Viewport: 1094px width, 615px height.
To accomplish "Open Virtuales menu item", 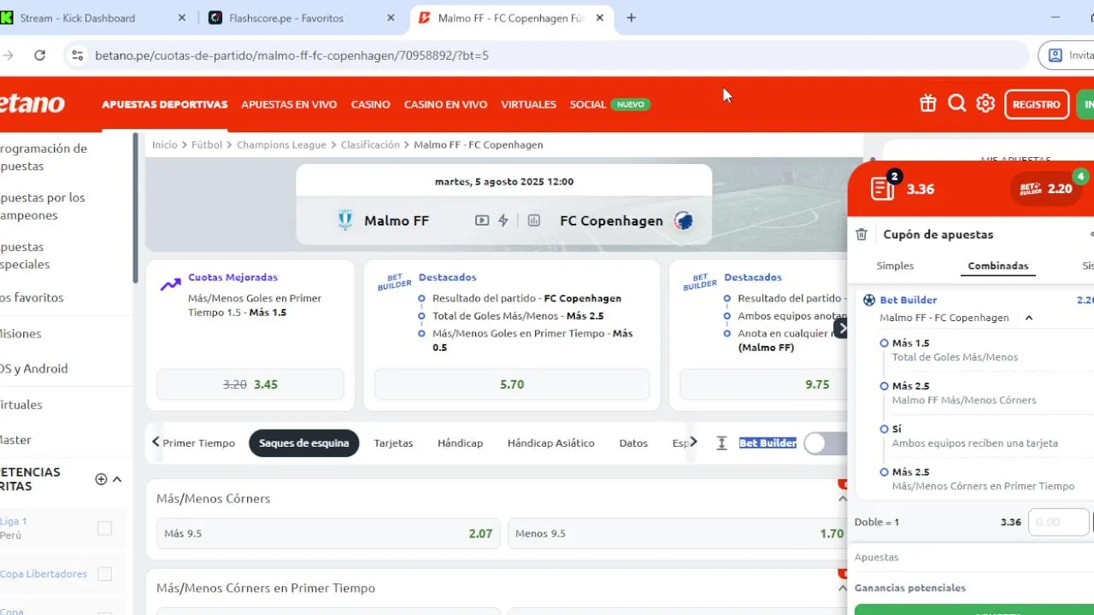I will coord(528,104).
